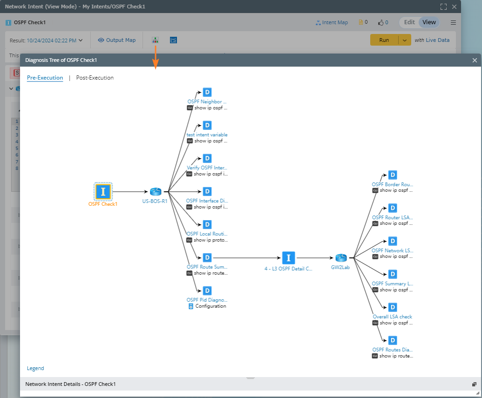
Task: Switch to the Post-Execution tab
Action: tap(95, 78)
